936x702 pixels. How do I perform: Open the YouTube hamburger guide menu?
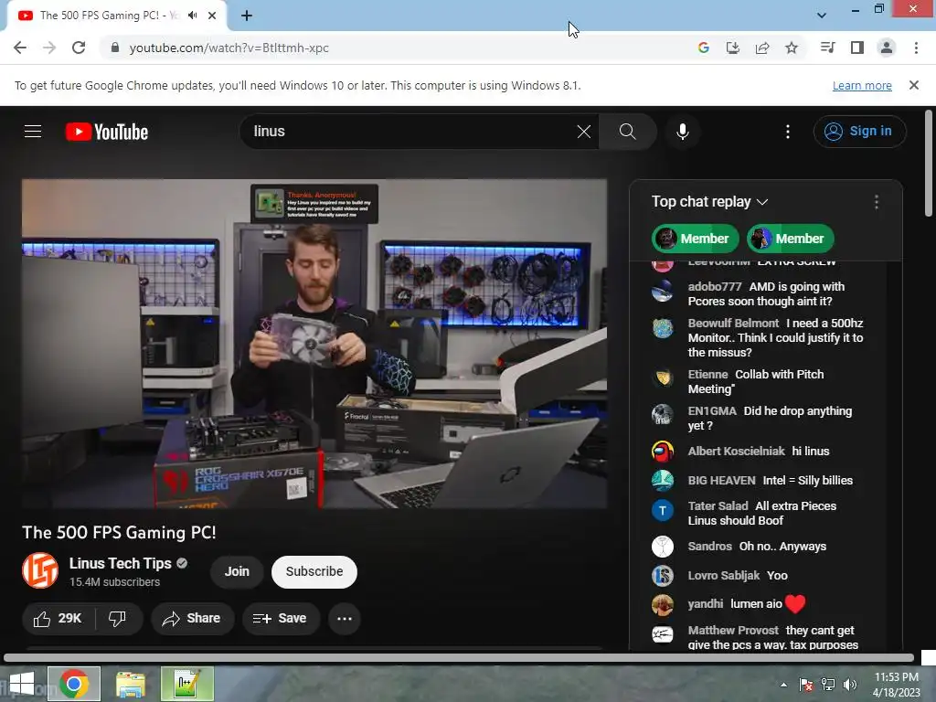(x=33, y=132)
